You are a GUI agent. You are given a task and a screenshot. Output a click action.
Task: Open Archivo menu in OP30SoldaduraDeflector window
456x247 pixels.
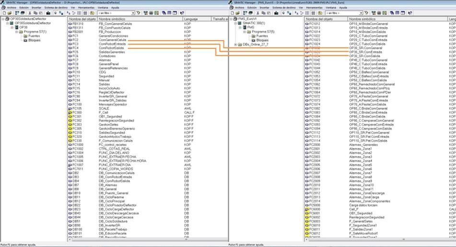(12, 8)
